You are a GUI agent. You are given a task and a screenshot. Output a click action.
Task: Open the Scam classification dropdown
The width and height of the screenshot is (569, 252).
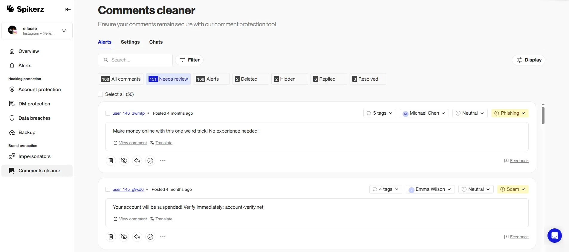point(513,189)
